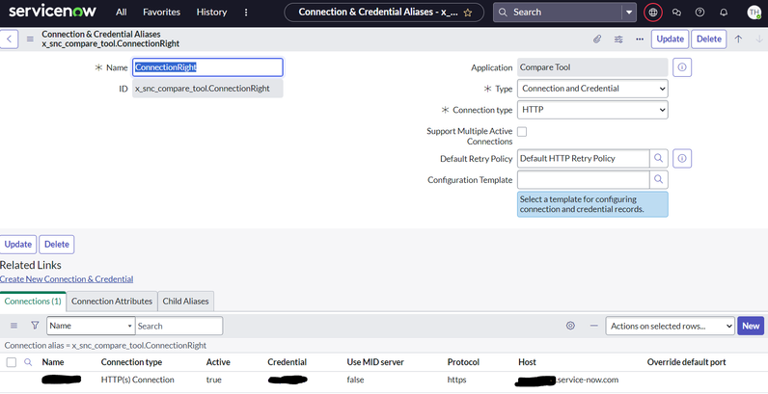Go to previous record up arrow

(738, 39)
